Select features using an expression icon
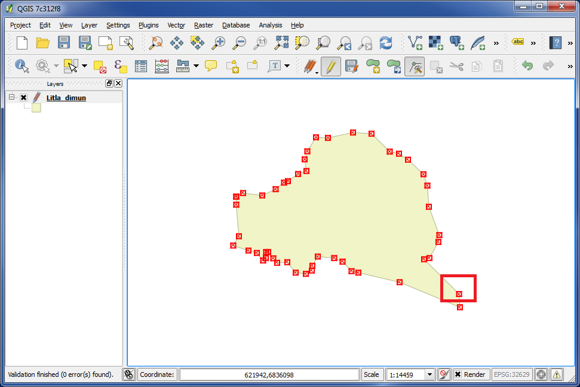The image size is (580, 387). [x=121, y=66]
